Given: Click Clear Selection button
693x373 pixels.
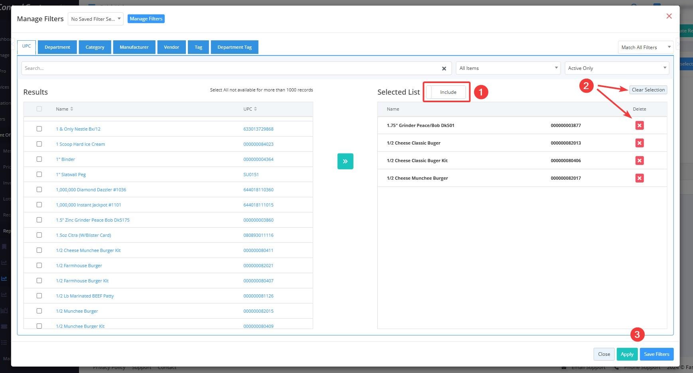Looking at the screenshot, I should coord(648,90).
